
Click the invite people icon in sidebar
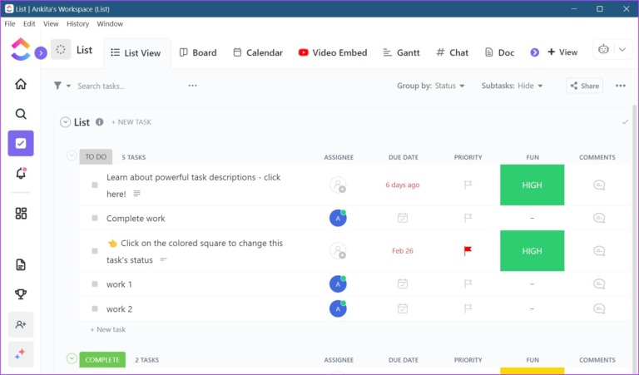click(x=21, y=324)
